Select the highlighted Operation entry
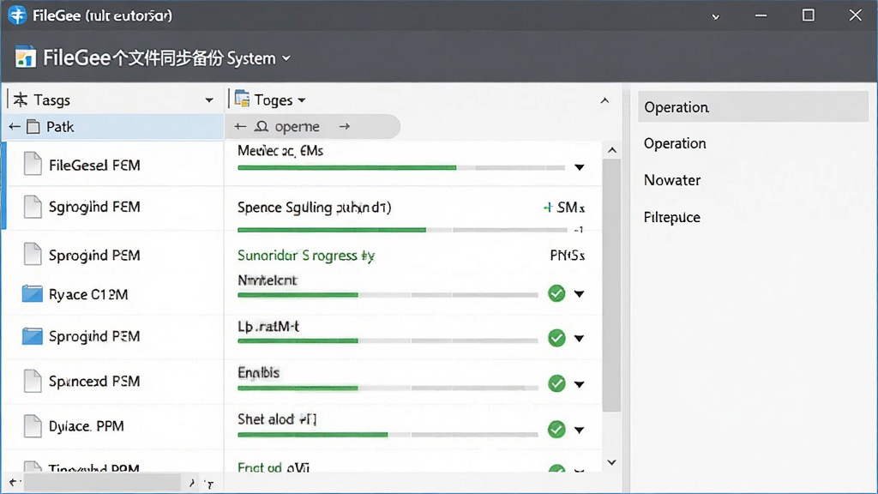This screenshot has width=878, height=494. click(x=753, y=106)
